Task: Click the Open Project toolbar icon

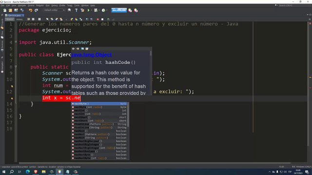Action: [16, 10]
